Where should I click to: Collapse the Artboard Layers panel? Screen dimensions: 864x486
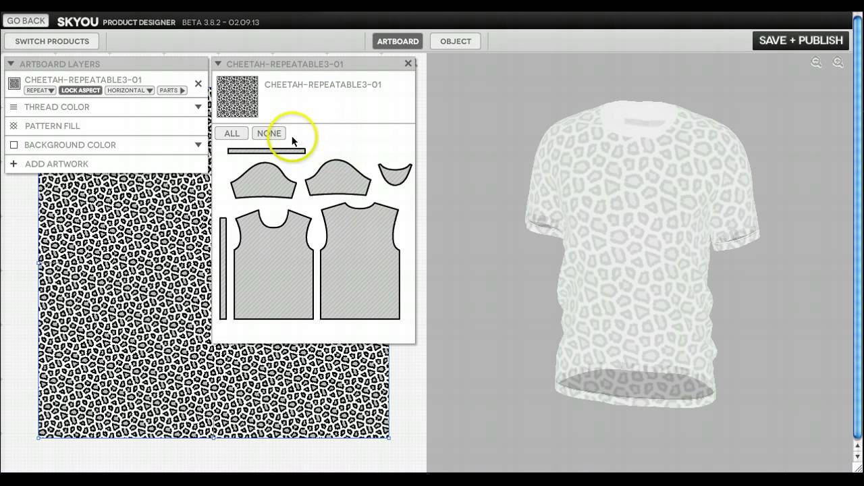(11, 64)
